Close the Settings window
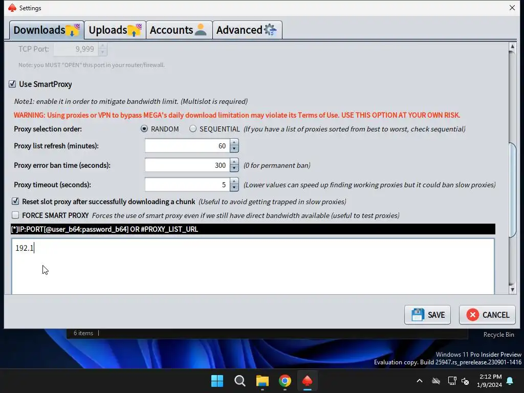This screenshot has height=393, width=524. pos(512,8)
